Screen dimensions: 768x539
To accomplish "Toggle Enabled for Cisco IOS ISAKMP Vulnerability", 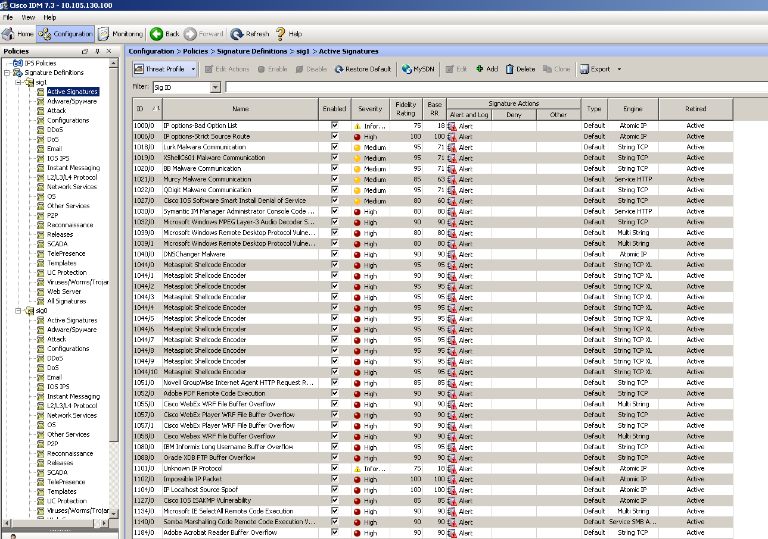I will 335,500.
